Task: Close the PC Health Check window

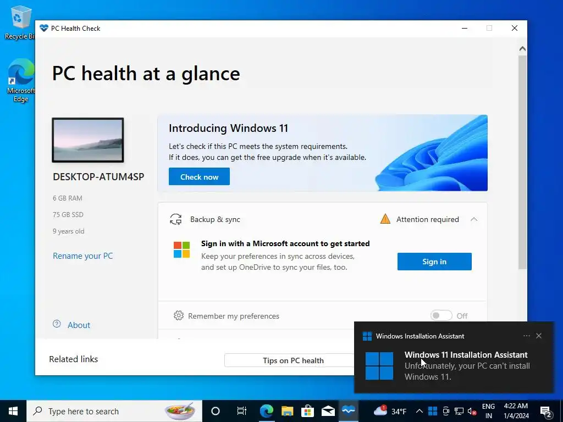Action: tap(515, 28)
